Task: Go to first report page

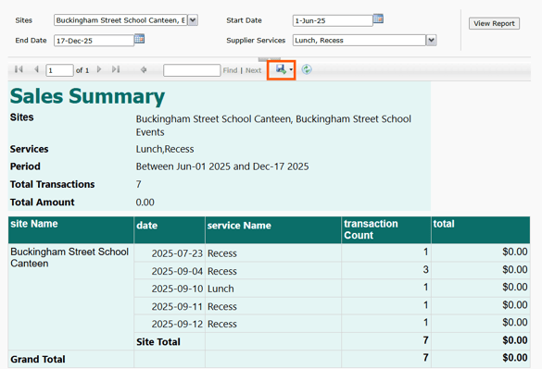Action: coord(19,69)
